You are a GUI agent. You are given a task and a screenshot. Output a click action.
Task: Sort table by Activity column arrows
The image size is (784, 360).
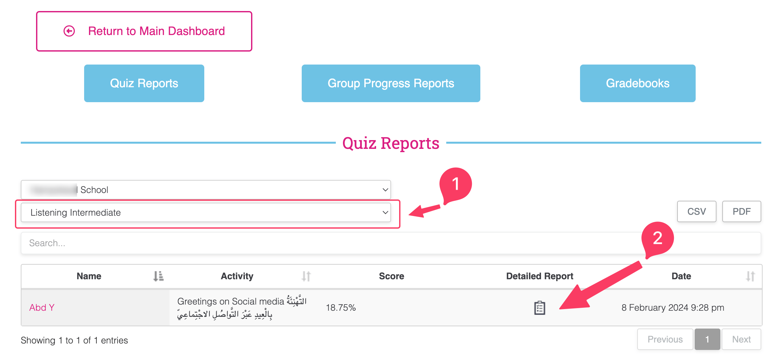306,276
